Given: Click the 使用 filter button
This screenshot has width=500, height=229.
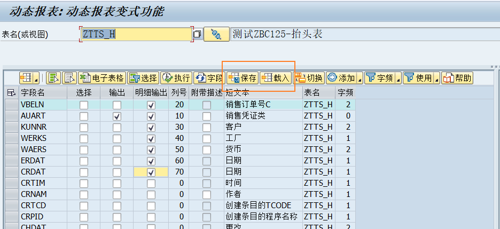Looking at the screenshot, I should pos(418,78).
